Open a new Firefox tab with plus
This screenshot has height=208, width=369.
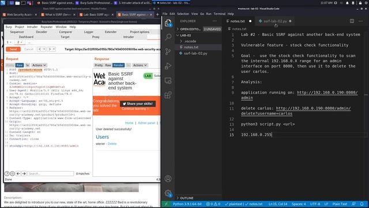point(157,14)
